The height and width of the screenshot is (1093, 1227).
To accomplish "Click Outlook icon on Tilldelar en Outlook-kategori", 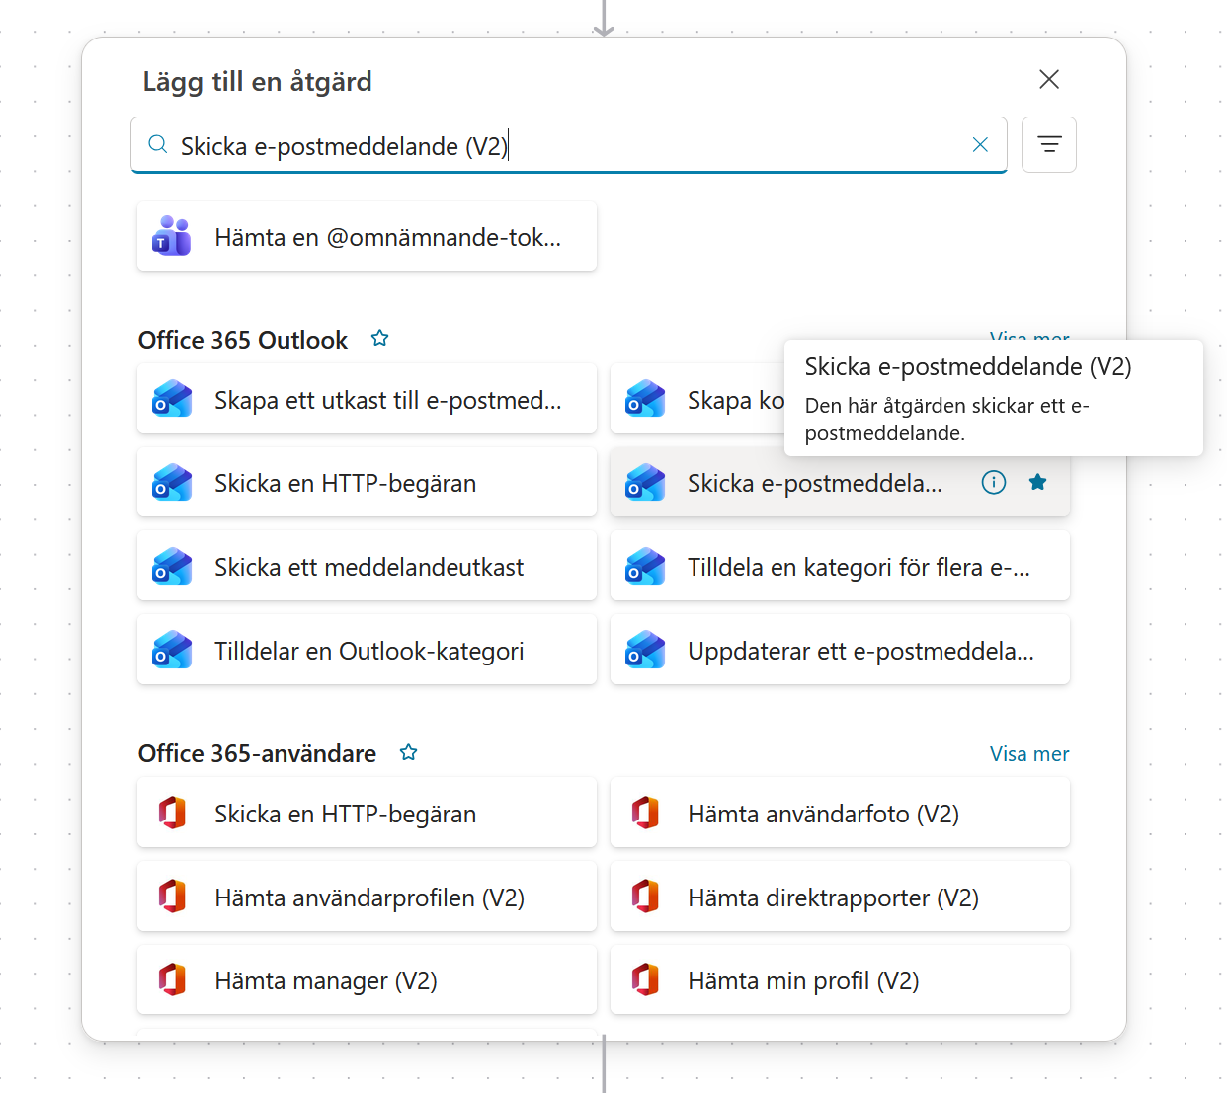I will pos(172,651).
